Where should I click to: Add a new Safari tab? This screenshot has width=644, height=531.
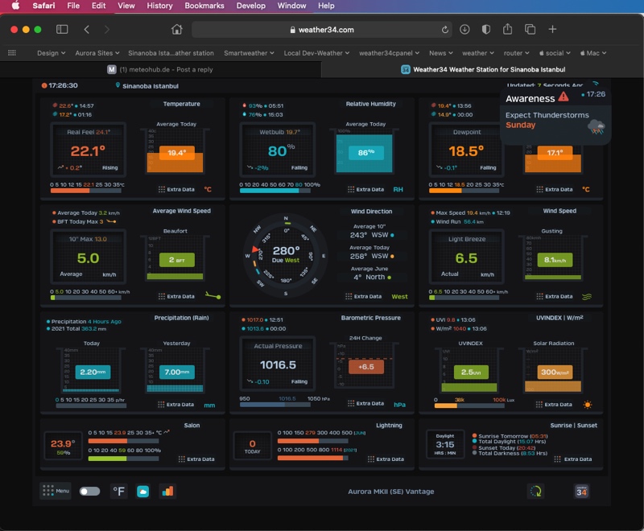click(552, 29)
